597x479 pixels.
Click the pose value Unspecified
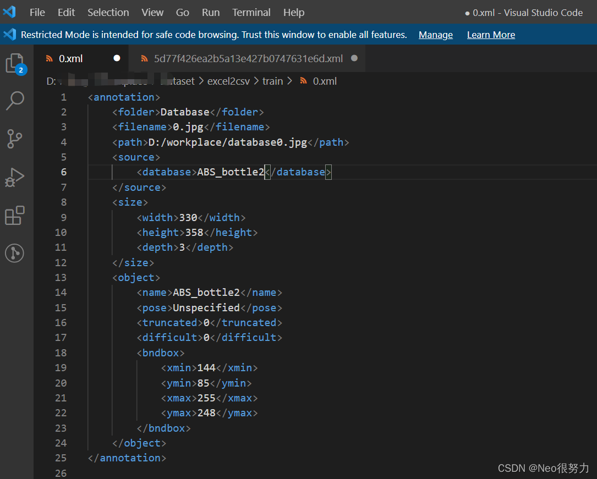pyautogui.click(x=206, y=308)
